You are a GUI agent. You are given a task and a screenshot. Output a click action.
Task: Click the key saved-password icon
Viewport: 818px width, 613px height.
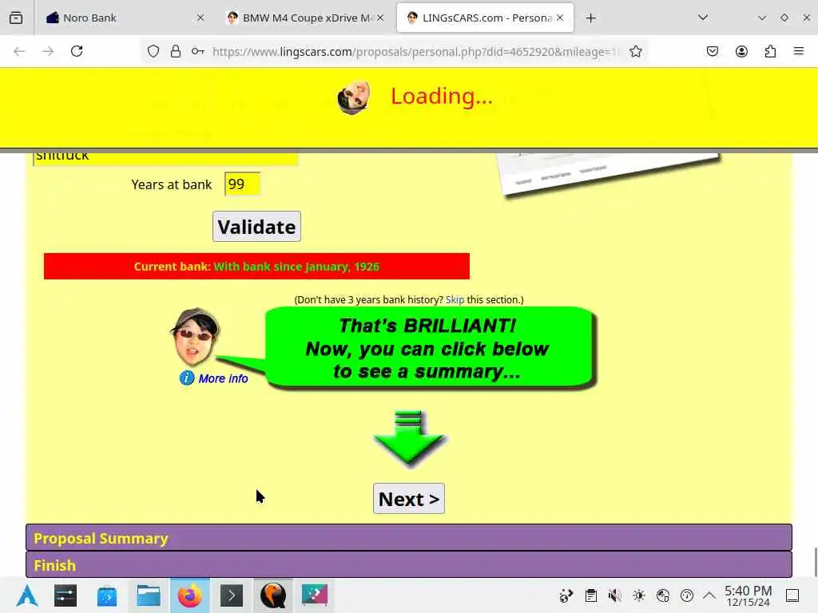[198, 51]
